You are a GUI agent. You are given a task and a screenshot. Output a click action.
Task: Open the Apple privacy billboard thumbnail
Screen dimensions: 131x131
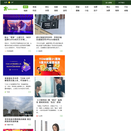[x=50, y=24]
